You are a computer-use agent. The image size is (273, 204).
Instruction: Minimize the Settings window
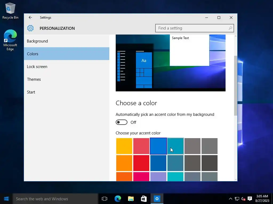pyautogui.click(x=207, y=18)
